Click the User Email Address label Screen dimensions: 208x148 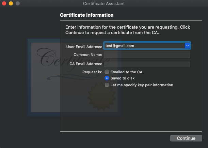[84, 46]
